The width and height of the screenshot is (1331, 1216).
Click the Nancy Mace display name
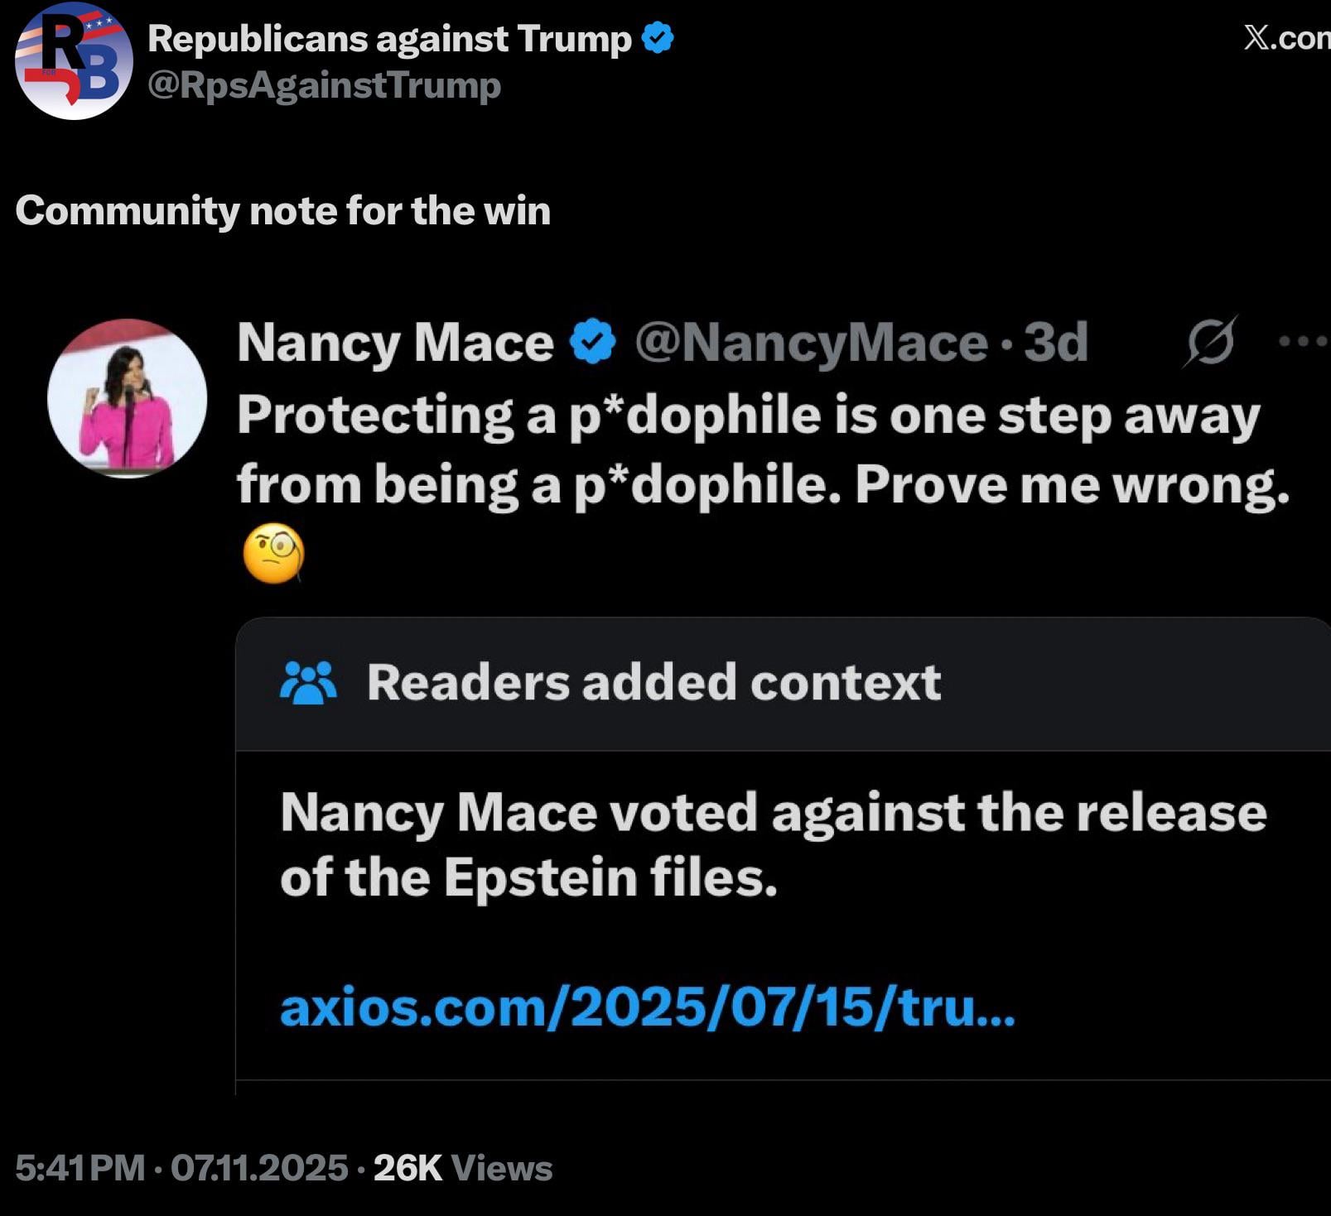tap(395, 342)
